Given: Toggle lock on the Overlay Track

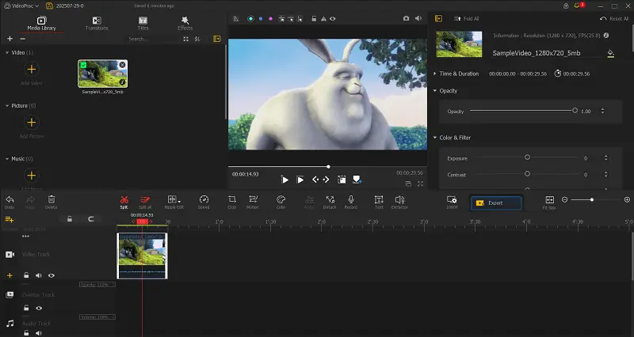Looking at the screenshot, I should click(x=25, y=308).
